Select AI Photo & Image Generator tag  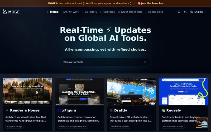coord(73,126)
